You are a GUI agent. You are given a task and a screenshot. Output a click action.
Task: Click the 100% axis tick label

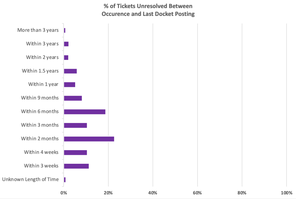tap(286, 193)
